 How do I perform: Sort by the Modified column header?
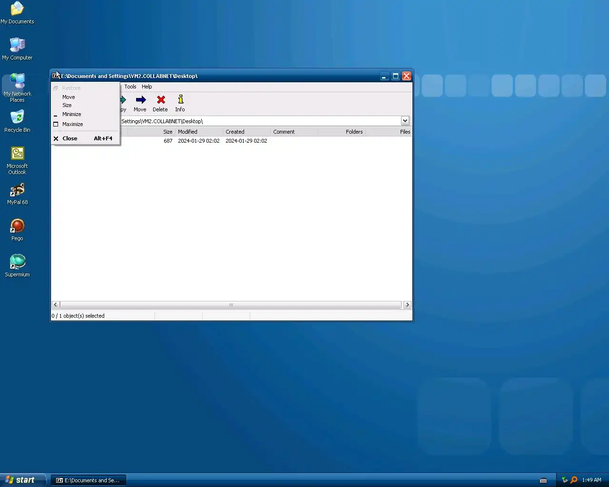pos(199,132)
